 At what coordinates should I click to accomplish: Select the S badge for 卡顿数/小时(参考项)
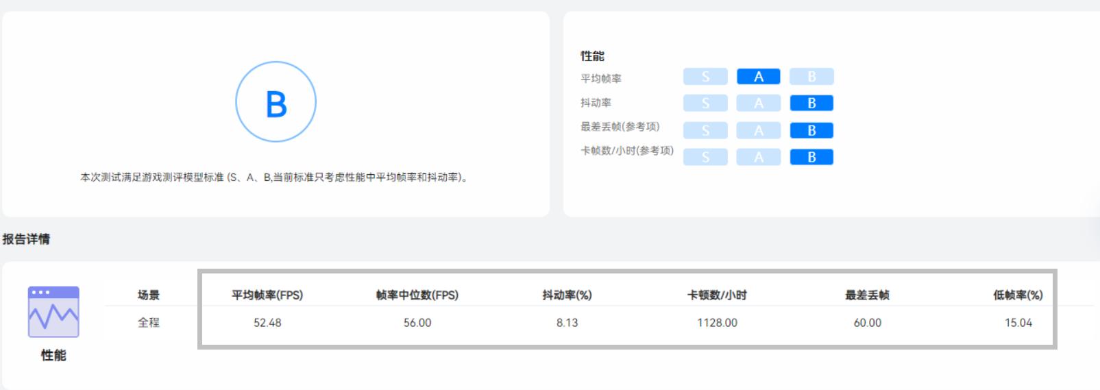tap(705, 157)
